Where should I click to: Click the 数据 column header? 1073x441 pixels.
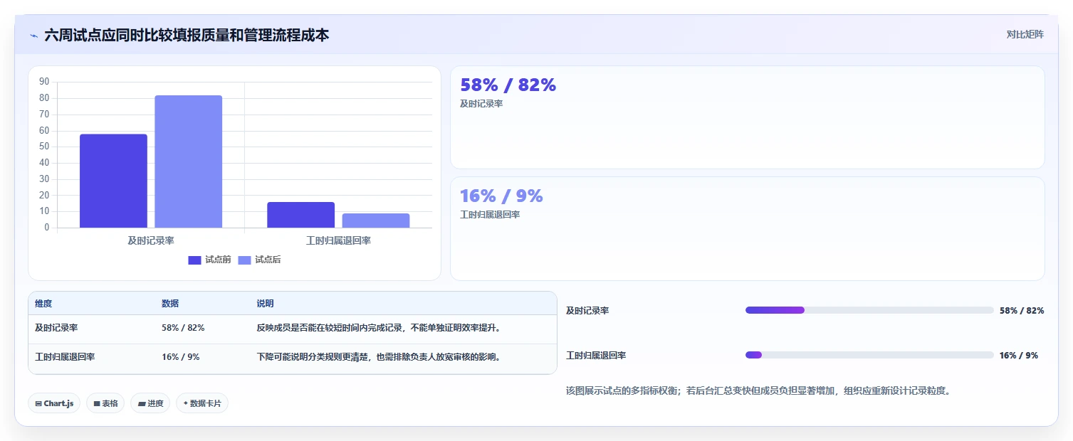pyautogui.click(x=170, y=304)
